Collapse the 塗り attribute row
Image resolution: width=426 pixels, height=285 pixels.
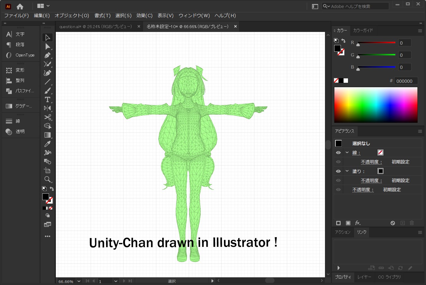[347, 171]
